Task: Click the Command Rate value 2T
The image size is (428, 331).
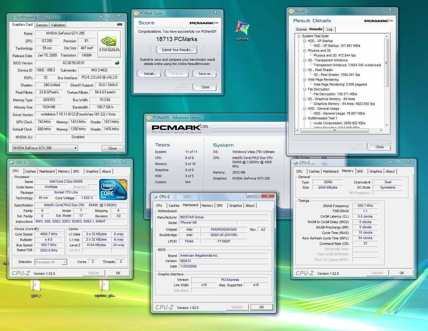Action: pyautogui.click(x=365, y=244)
